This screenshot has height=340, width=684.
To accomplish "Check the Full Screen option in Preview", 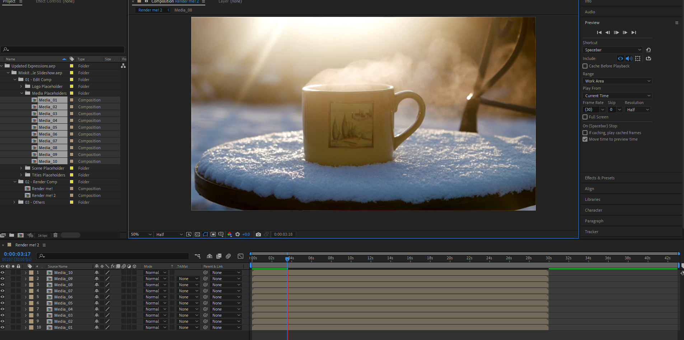I will point(585,117).
